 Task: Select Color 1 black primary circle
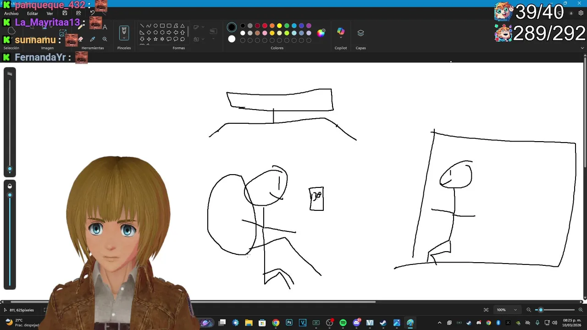click(232, 27)
